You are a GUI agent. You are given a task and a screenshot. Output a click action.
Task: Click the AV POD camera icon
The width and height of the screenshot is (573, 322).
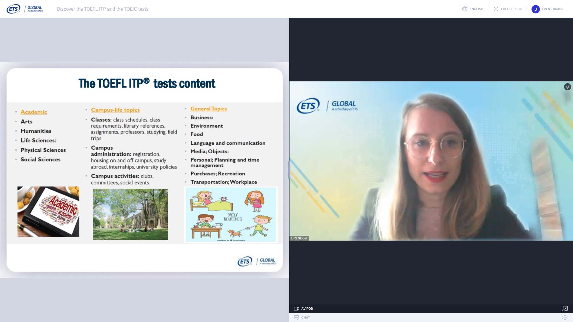296,309
